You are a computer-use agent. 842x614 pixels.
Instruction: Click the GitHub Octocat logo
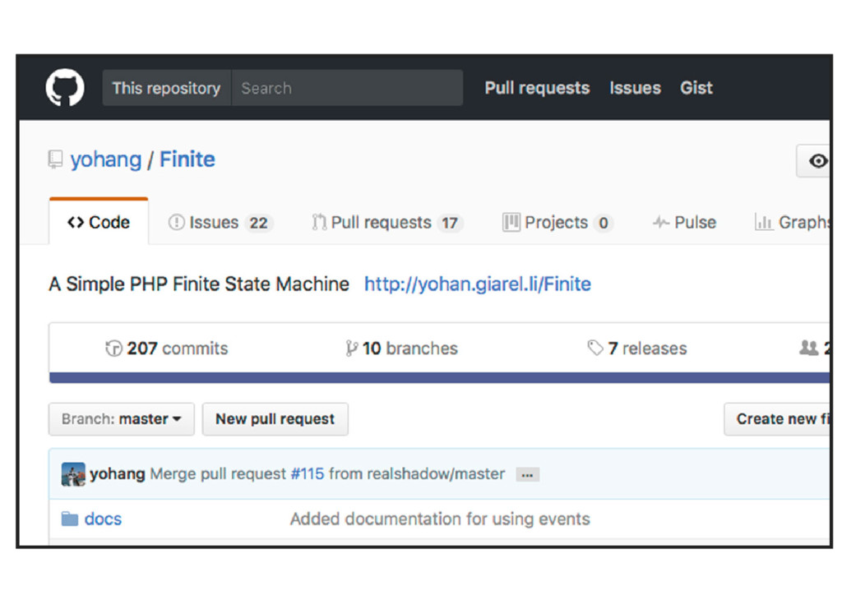65,88
